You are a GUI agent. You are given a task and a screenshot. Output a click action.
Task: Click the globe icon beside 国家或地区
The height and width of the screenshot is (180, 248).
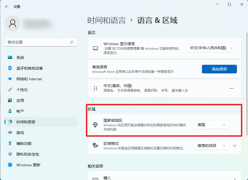[95, 124]
